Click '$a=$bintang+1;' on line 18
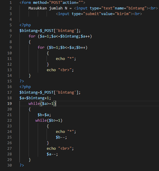 pos(35,98)
